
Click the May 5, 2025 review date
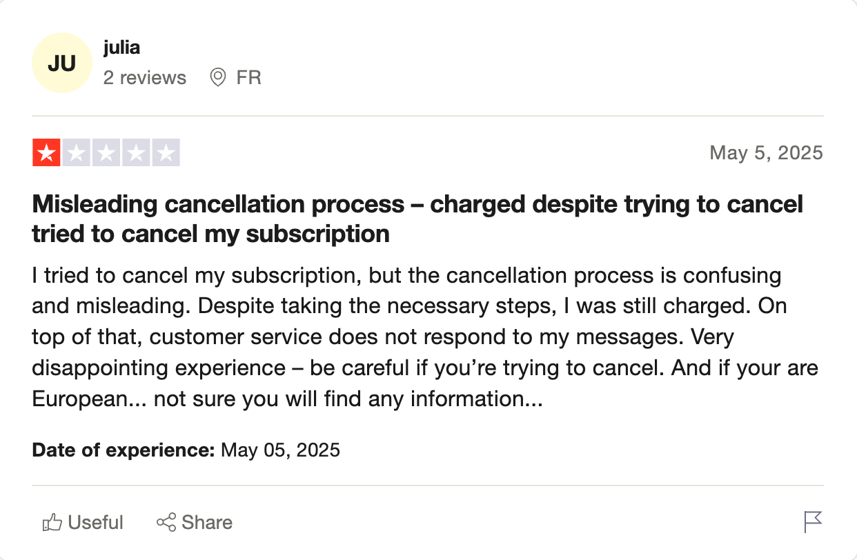pyautogui.click(x=766, y=152)
